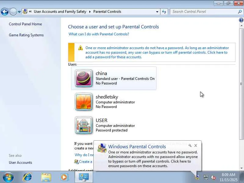Open the address bar history dropdown
The image size is (244, 183).
(157, 12)
